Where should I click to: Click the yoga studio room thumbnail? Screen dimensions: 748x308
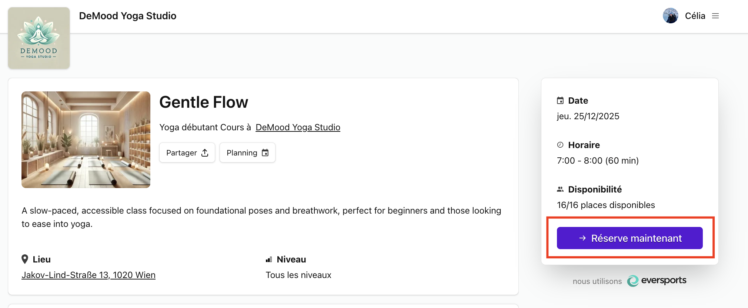click(x=86, y=140)
